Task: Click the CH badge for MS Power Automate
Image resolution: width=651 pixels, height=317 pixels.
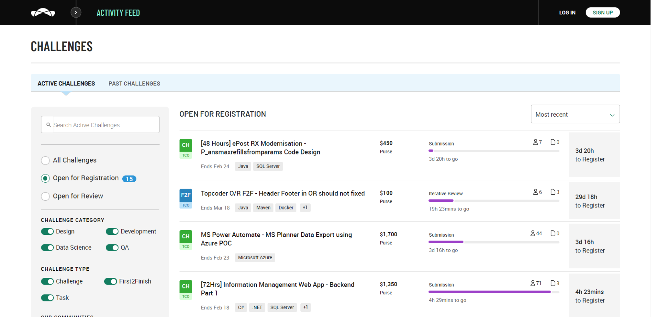Action: pyautogui.click(x=186, y=237)
